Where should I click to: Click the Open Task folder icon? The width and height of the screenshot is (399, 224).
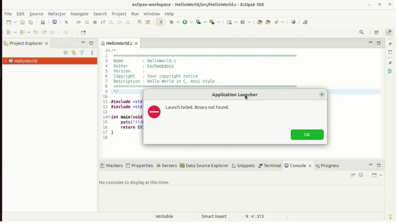[x=268, y=22]
